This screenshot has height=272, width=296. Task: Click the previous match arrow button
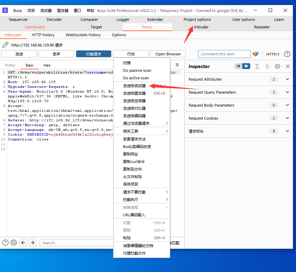point(23,243)
